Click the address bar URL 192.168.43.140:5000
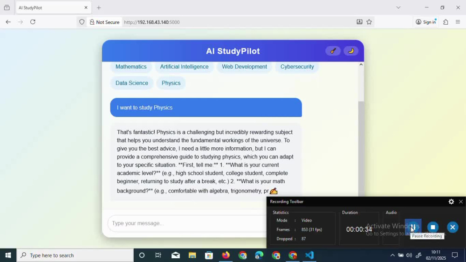Viewport: 466px width, 262px height. click(152, 22)
